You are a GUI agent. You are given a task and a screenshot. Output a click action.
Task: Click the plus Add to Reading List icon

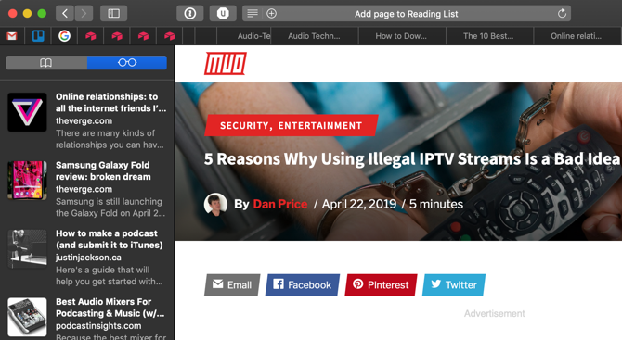[271, 14]
